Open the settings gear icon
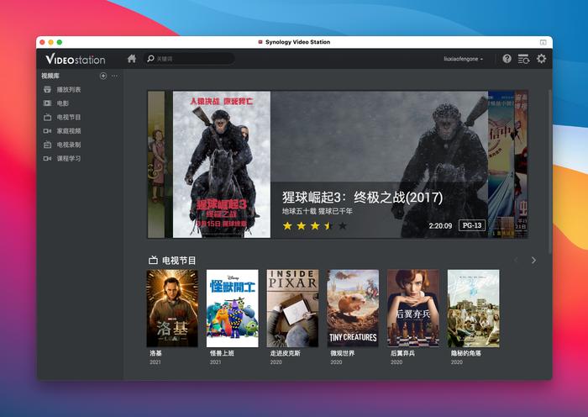Image resolution: width=588 pixels, height=417 pixels. [541, 59]
